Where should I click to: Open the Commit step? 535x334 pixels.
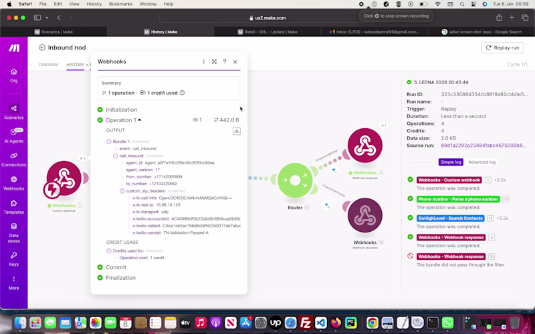tap(116, 267)
